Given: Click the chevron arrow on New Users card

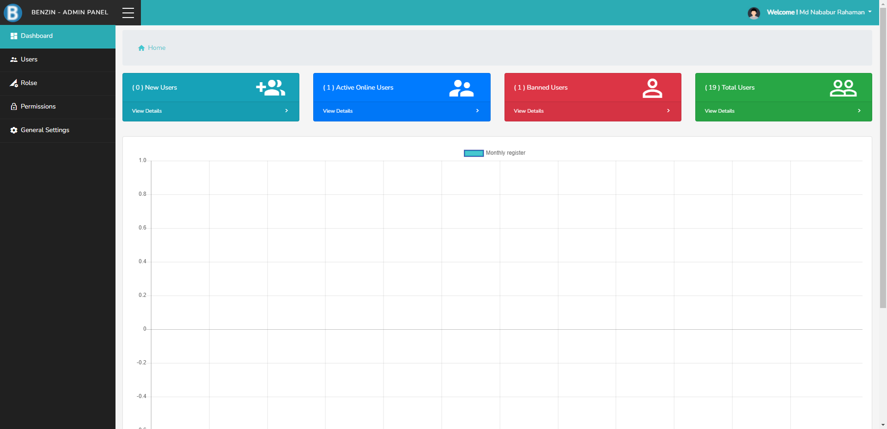Looking at the screenshot, I should (286, 111).
